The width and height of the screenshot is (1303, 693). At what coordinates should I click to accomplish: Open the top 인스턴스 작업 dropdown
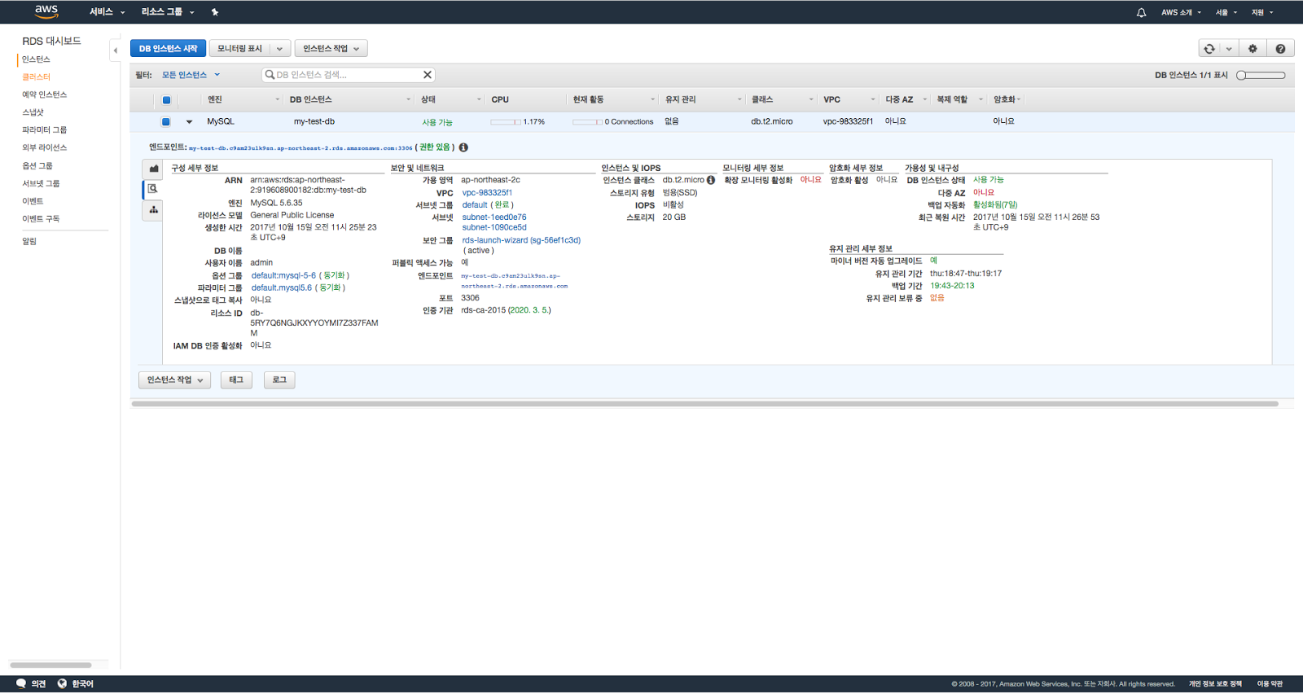coord(331,49)
